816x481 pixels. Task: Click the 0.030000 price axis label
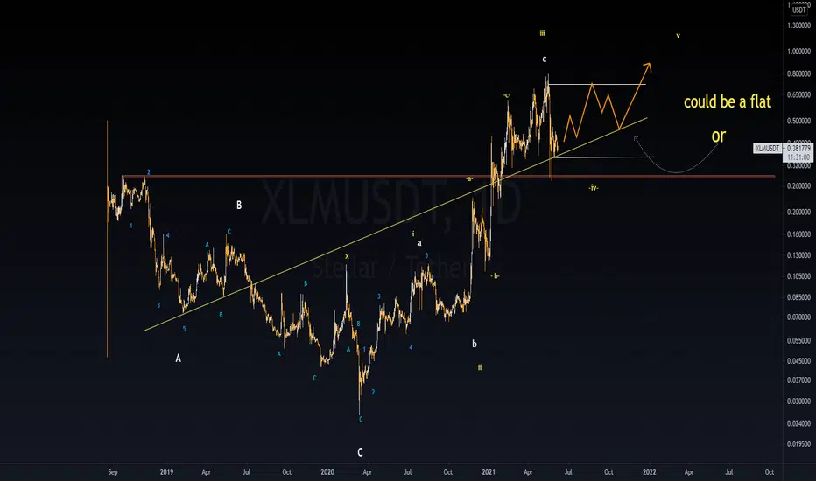[798, 401]
